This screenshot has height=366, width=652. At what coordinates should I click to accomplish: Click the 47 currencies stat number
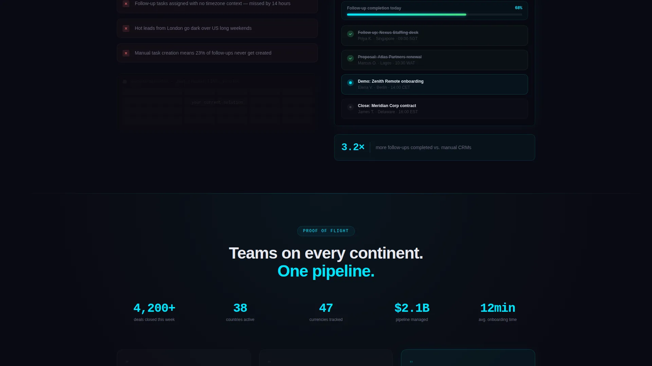tap(326, 308)
